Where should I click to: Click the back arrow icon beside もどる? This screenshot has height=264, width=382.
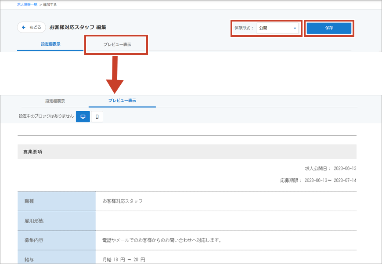[x=24, y=27]
